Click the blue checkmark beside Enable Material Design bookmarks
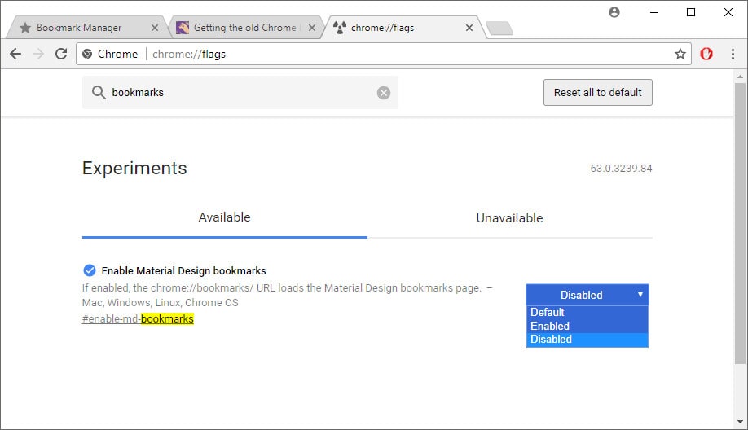Viewport: 748px width, 430px height. [x=89, y=270]
